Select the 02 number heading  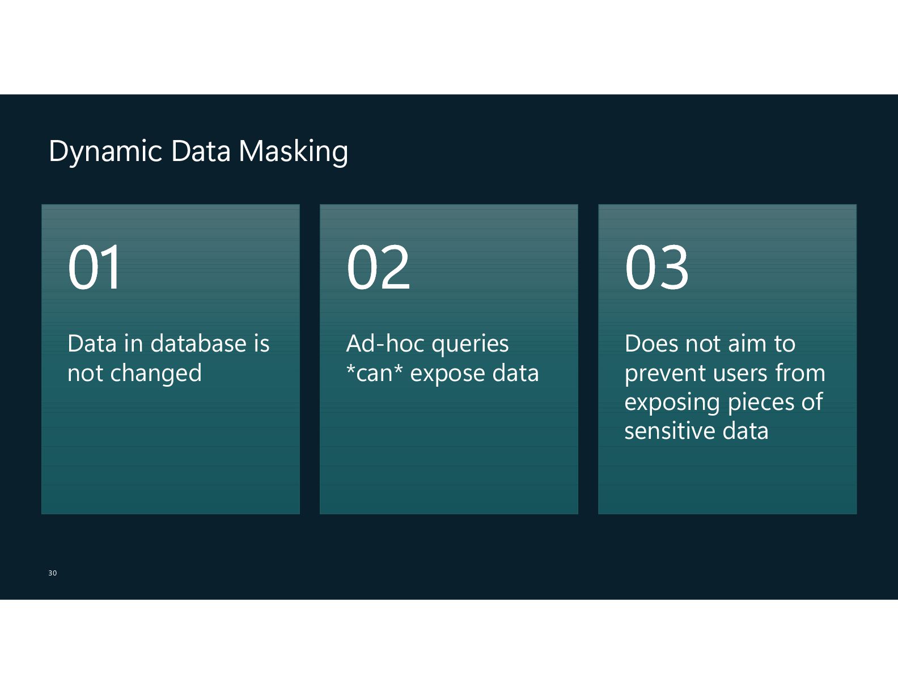pyautogui.click(x=378, y=266)
